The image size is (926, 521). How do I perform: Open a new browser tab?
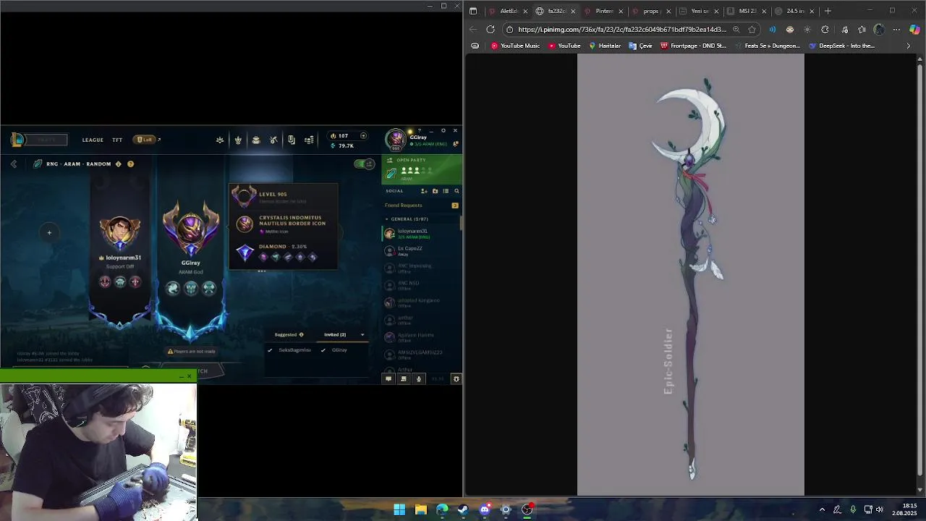coord(828,11)
